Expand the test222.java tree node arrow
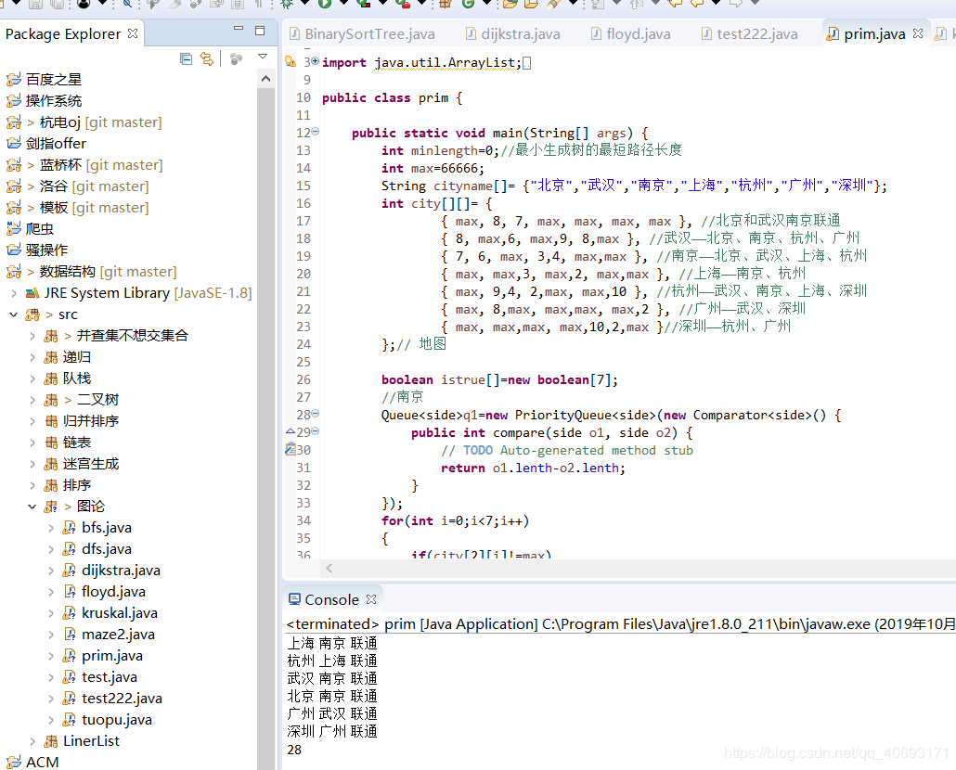Viewport: 956px width, 770px height. point(51,699)
